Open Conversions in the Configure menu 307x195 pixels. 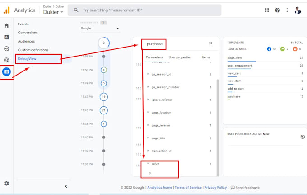pyautogui.click(x=28, y=33)
